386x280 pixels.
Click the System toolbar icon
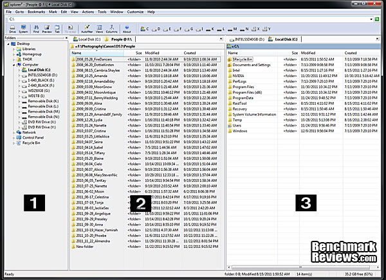23,29
